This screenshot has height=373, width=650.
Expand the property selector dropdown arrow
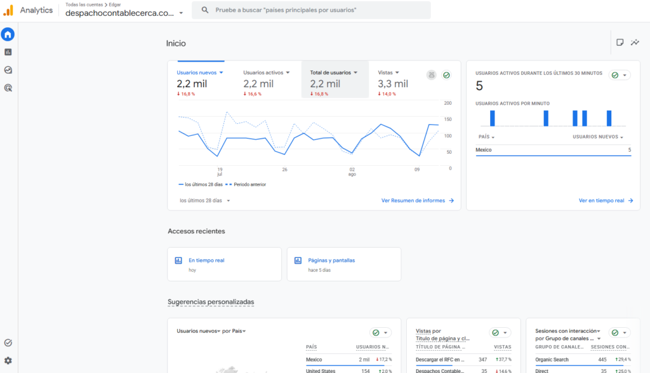pos(181,13)
